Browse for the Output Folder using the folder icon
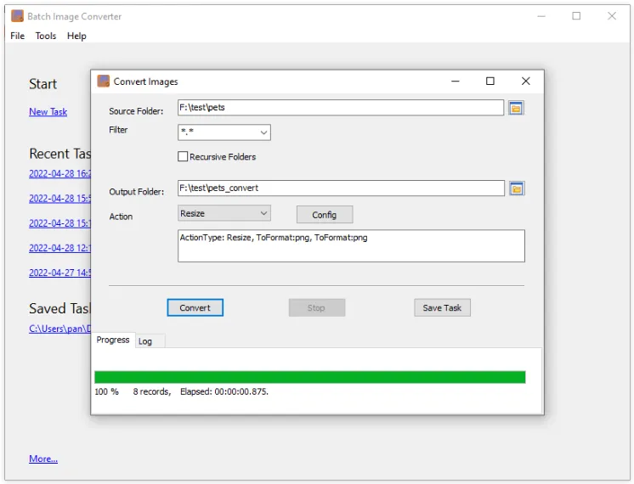 pyautogui.click(x=517, y=189)
